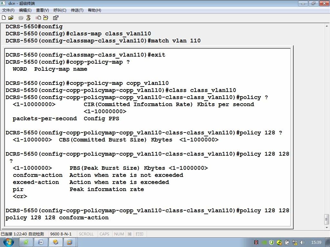This screenshot has width=330, height=247.
Task: Click the 'exceed-action' help line
Action: pos(91,182)
